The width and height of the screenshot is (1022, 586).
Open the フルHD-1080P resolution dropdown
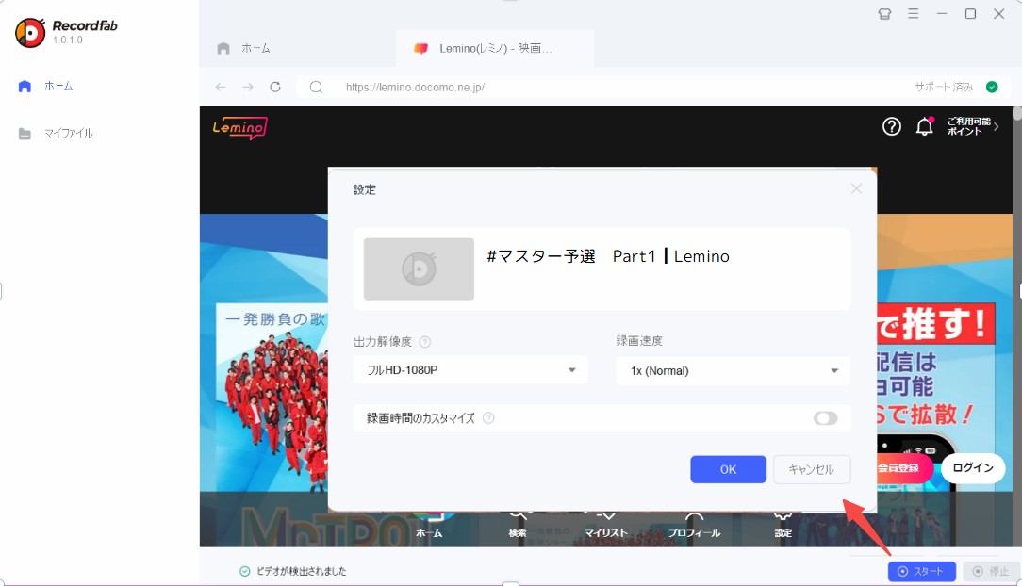click(x=470, y=370)
